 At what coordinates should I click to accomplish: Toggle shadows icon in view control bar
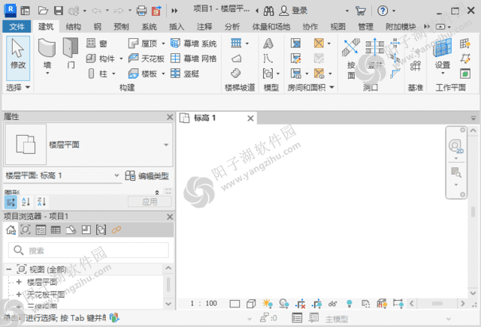(284, 304)
